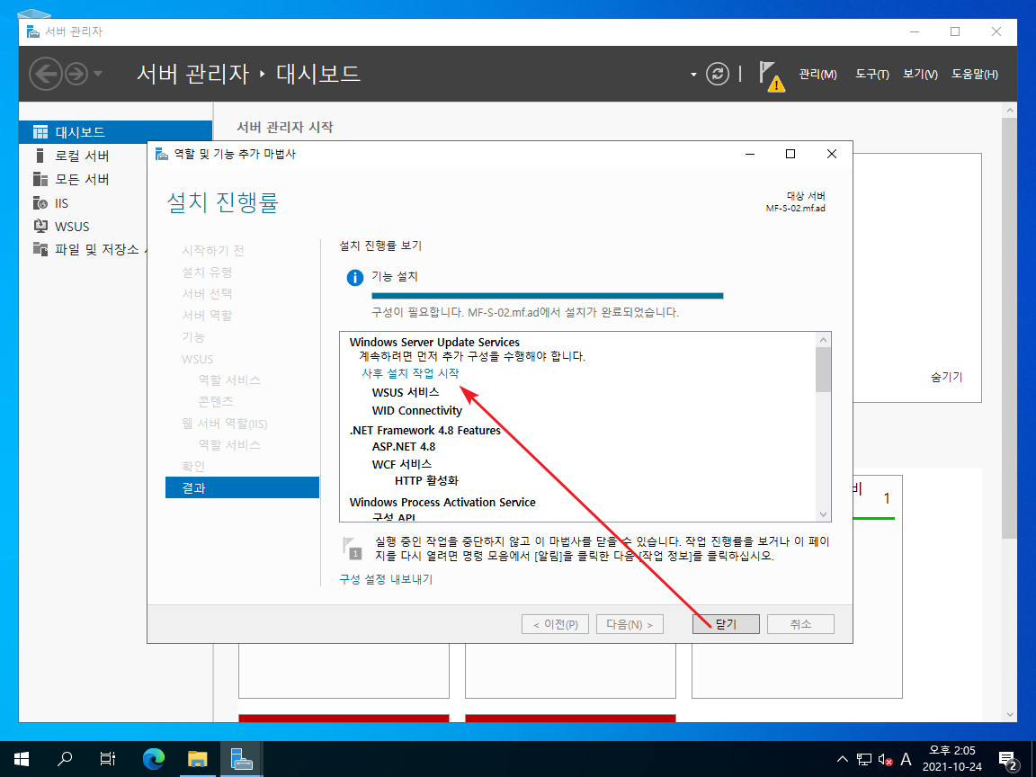Click the 대시보드 sidebar icon
The height and width of the screenshot is (777, 1036).
coord(40,132)
